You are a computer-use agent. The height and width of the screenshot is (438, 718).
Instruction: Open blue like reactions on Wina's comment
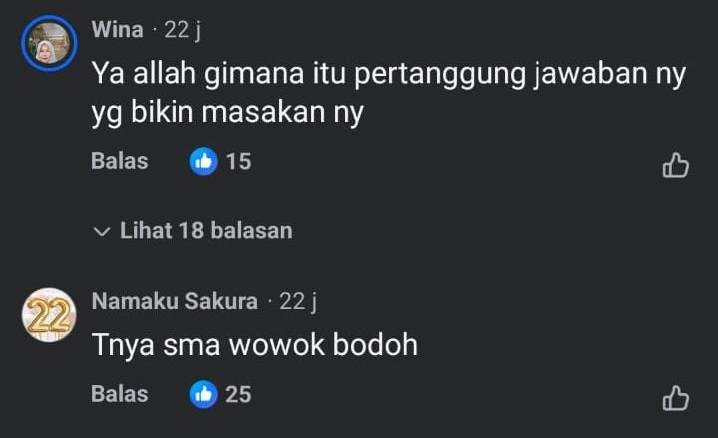pos(203,161)
